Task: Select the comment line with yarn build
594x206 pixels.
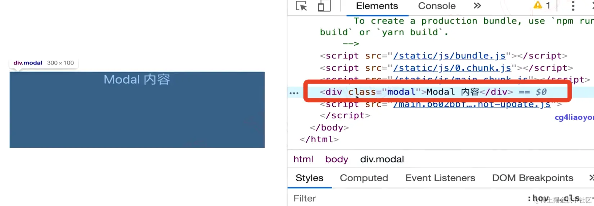Action: (384, 32)
